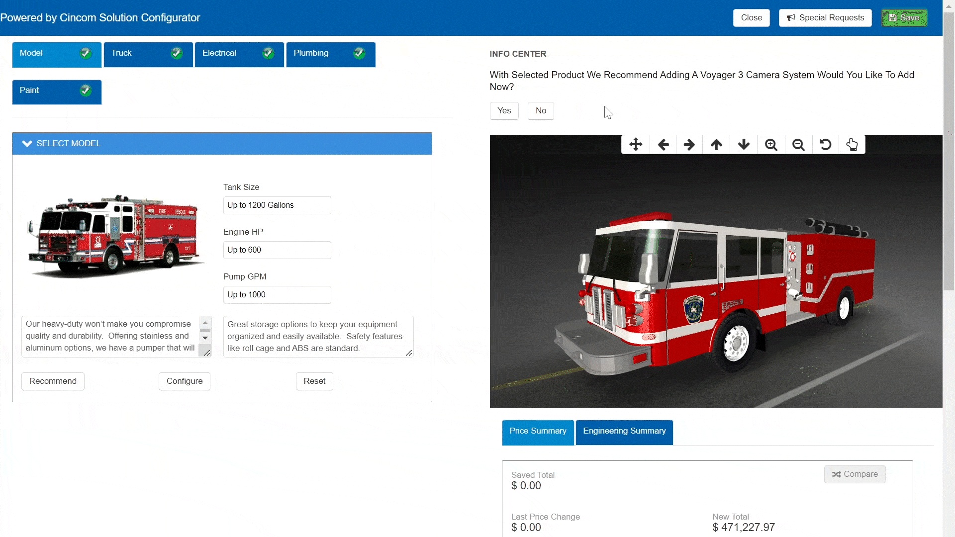Collapse the Select Model section chevron

click(27, 144)
